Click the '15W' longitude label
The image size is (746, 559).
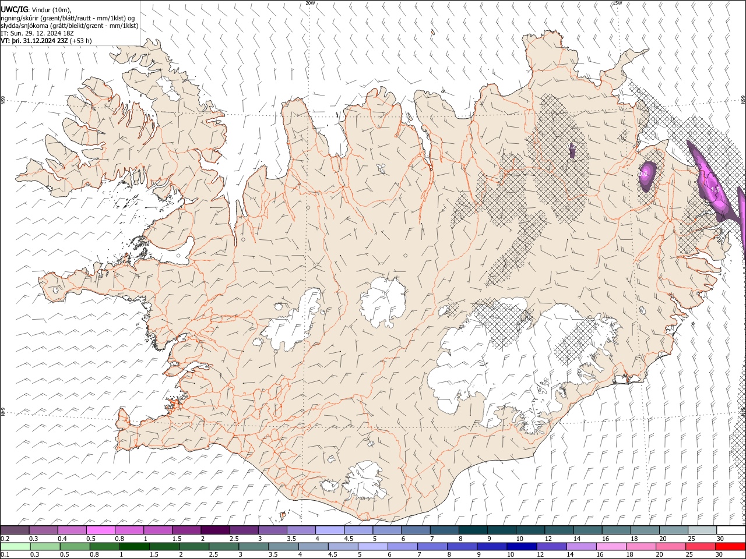click(617, 3)
